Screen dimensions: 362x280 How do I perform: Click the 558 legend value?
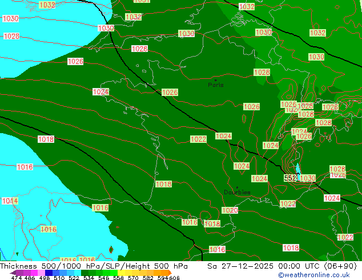pyautogui.click(x=118, y=278)
